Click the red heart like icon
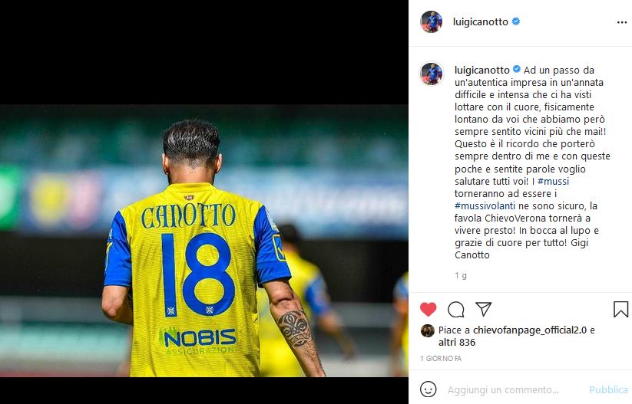632x404 pixels. (x=428, y=310)
